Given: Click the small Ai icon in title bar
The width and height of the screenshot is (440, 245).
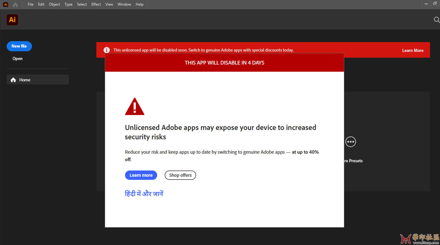Looking at the screenshot, I should (x=6, y=4).
